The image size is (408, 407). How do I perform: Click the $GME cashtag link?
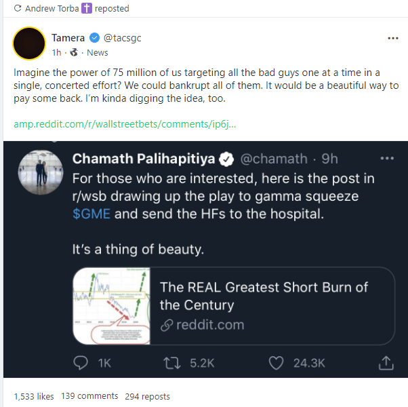tap(91, 214)
